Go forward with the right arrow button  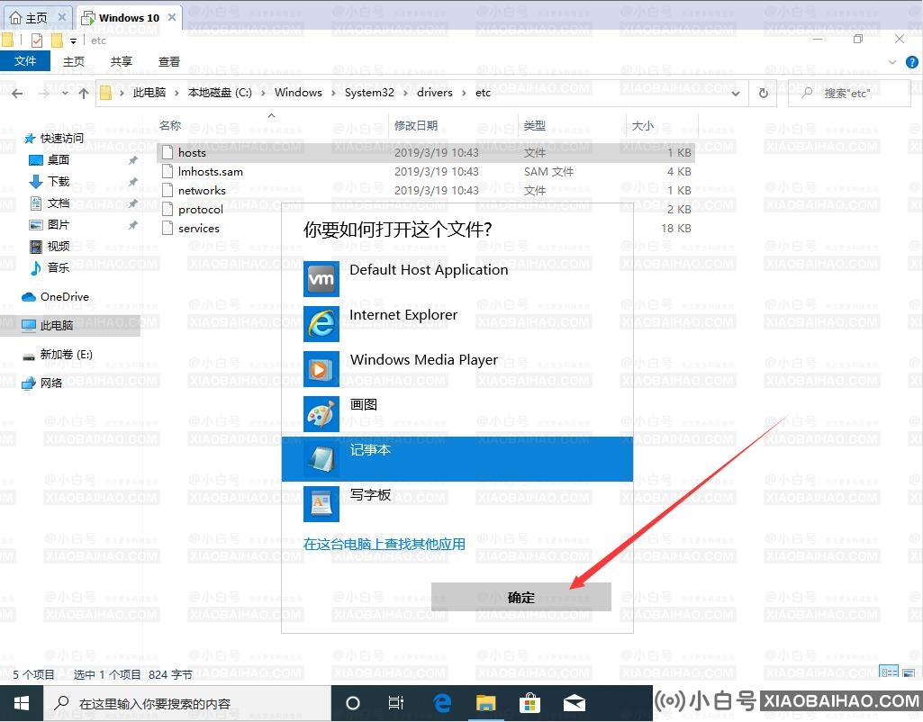44,94
